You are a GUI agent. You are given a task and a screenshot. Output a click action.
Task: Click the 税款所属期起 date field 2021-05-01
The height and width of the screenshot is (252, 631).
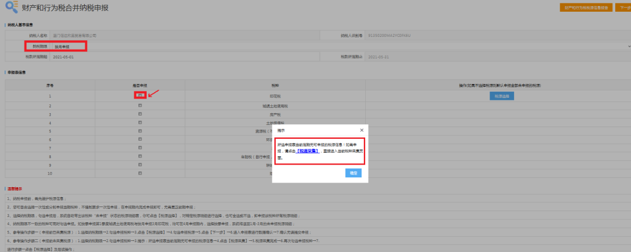[x=175, y=57]
